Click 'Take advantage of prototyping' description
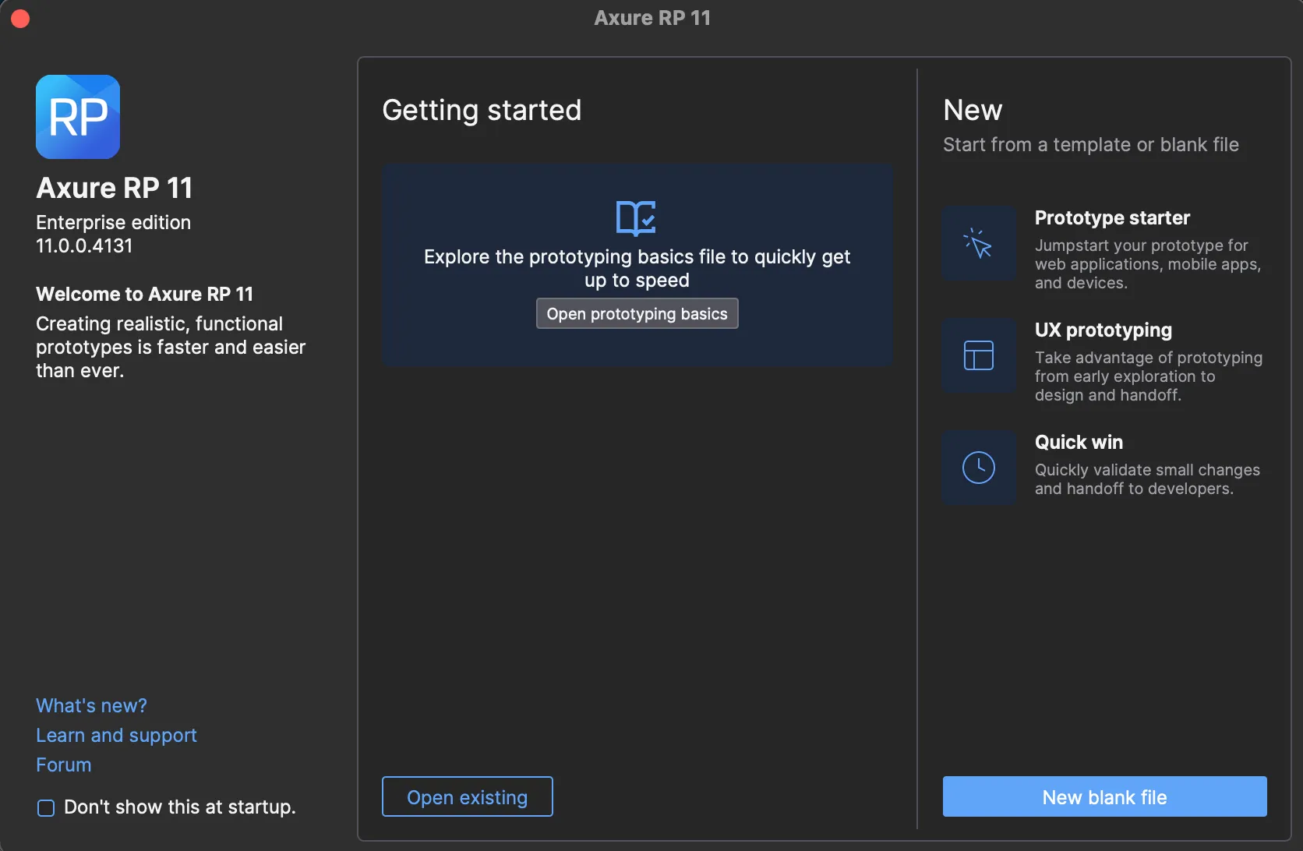 (x=1148, y=376)
